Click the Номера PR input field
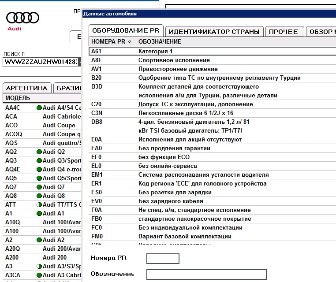Screen dimensions: 336x282 [163, 259]
